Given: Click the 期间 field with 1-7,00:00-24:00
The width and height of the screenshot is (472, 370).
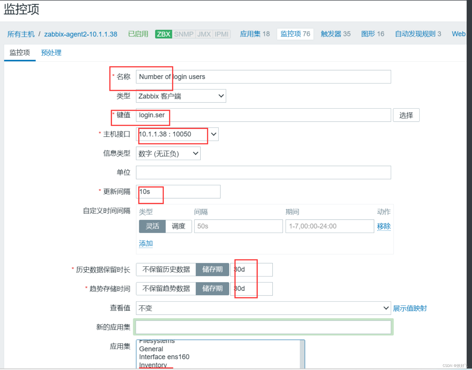Looking at the screenshot, I should pos(330,226).
